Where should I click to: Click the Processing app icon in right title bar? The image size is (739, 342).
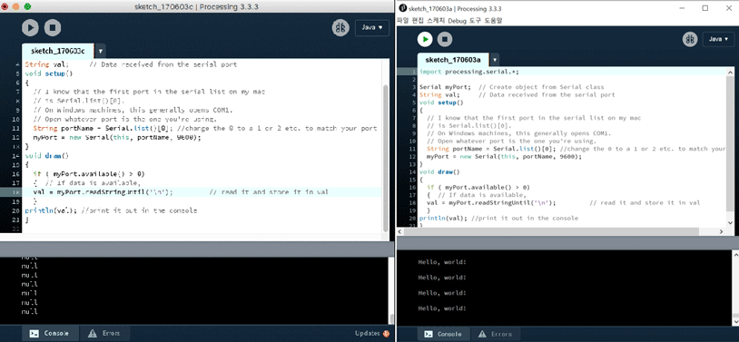(x=402, y=8)
